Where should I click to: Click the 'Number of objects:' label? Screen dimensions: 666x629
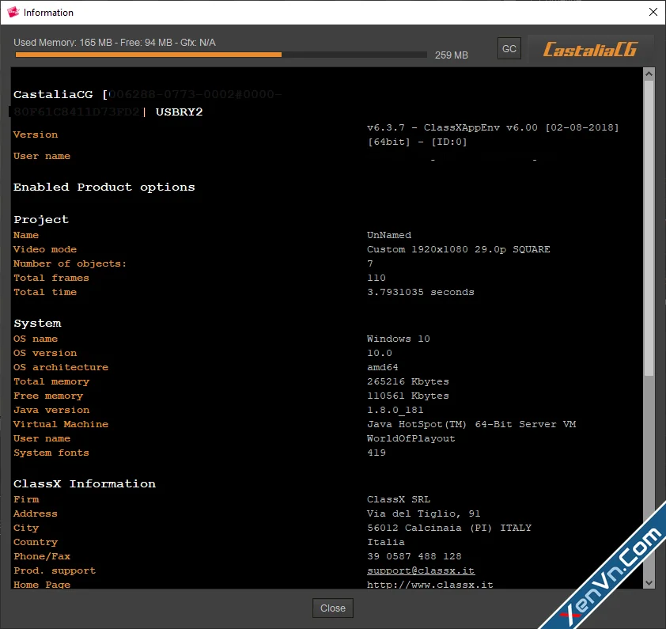point(70,263)
